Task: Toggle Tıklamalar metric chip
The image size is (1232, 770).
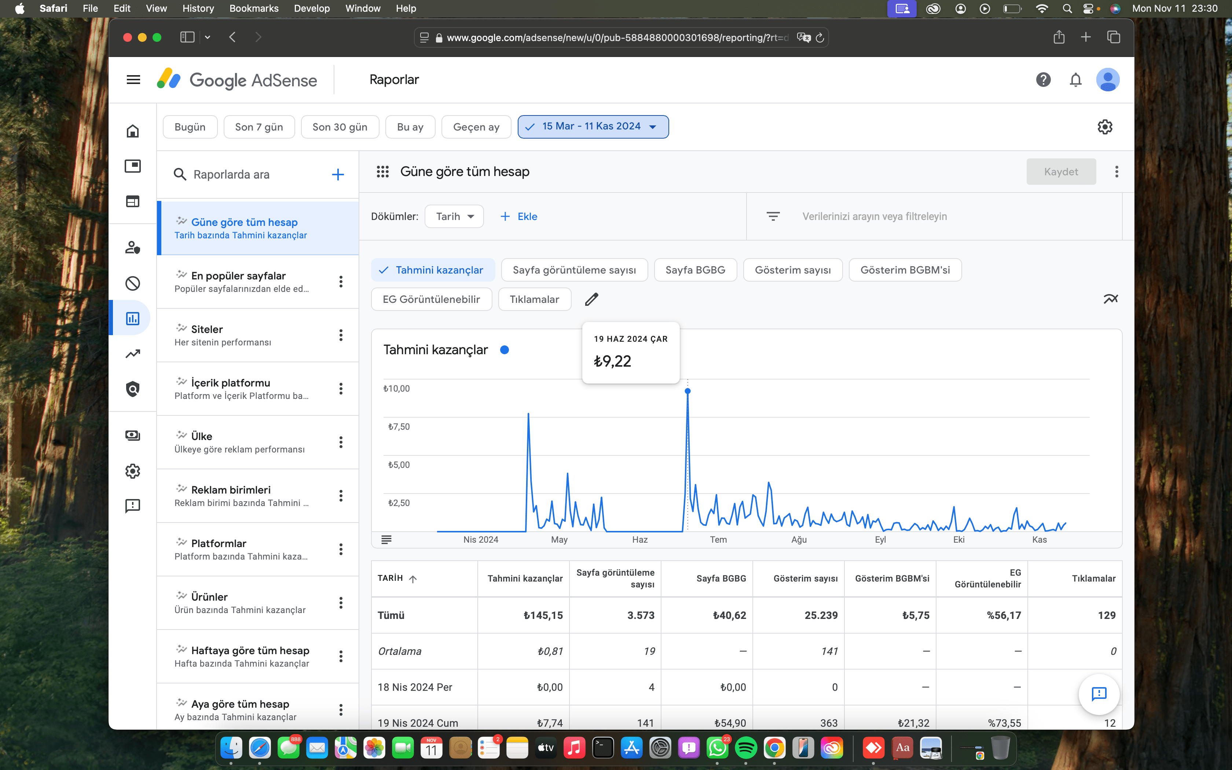Action: coord(535,300)
